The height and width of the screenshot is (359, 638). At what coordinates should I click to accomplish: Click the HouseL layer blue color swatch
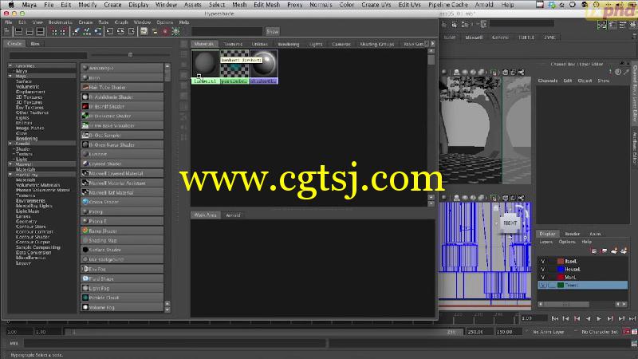point(561,269)
